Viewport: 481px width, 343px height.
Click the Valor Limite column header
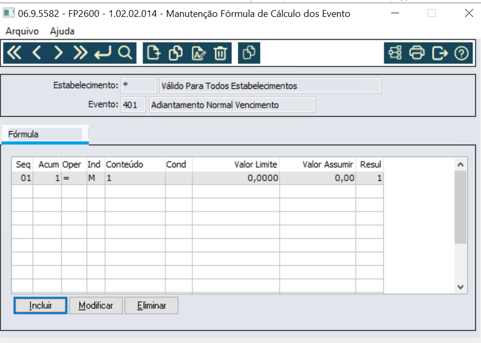pyautogui.click(x=236, y=164)
